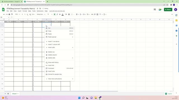Open horizontal align dropdown
Screen dimensions: 179x100
click(77, 14)
